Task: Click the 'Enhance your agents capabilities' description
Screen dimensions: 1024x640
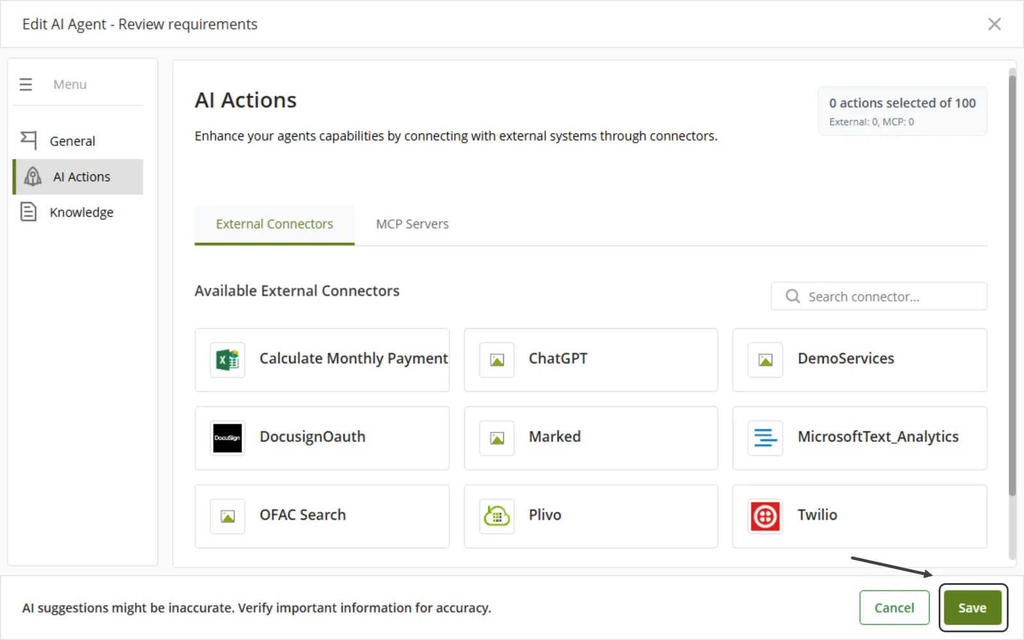Action: tap(456, 136)
